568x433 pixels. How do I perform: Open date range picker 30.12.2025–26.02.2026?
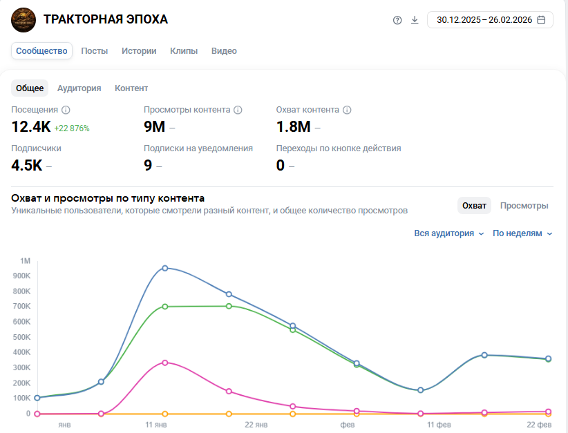point(484,20)
